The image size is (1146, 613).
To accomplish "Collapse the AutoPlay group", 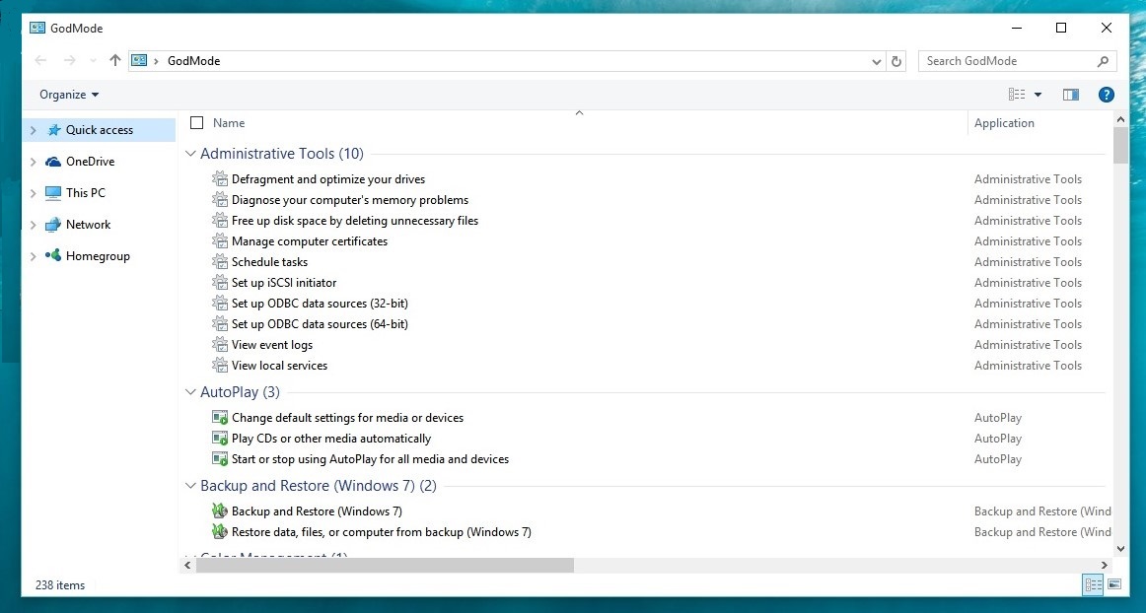I will pyautogui.click(x=190, y=392).
